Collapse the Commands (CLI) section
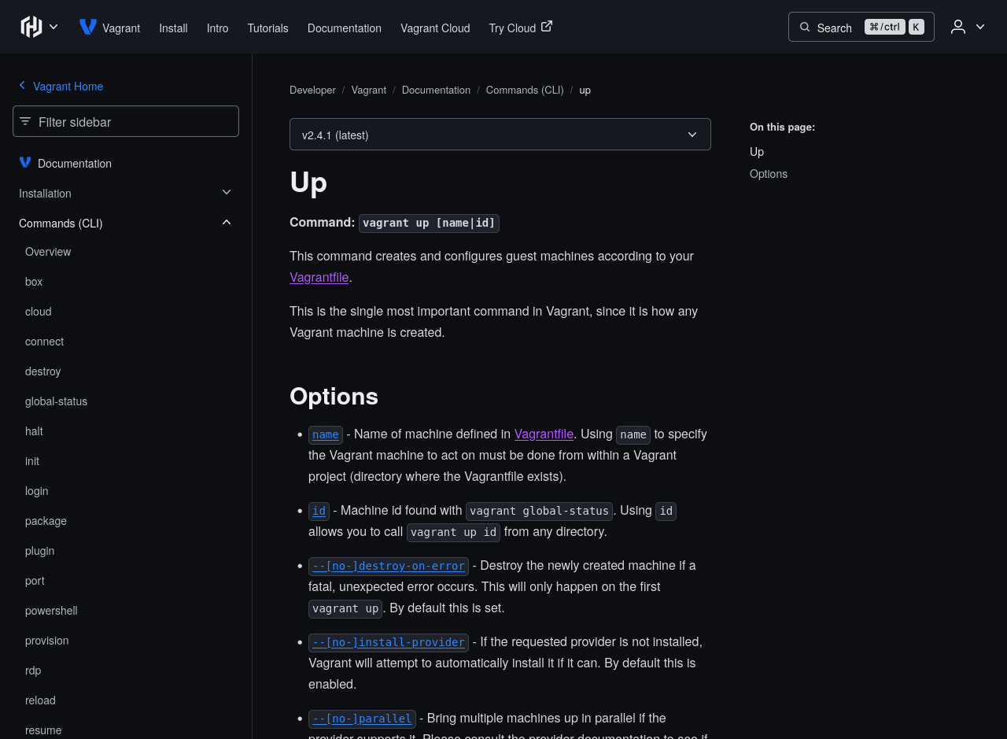The width and height of the screenshot is (1007, 739). (227, 223)
